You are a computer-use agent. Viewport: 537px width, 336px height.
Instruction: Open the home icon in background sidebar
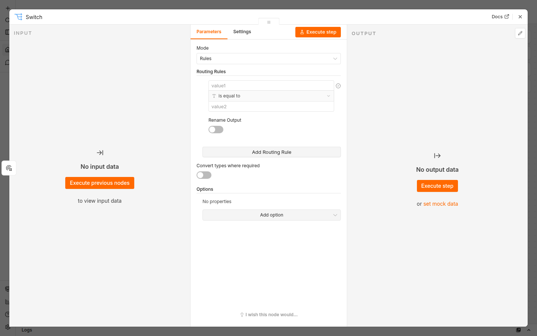pyautogui.click(x=7, y=50)
